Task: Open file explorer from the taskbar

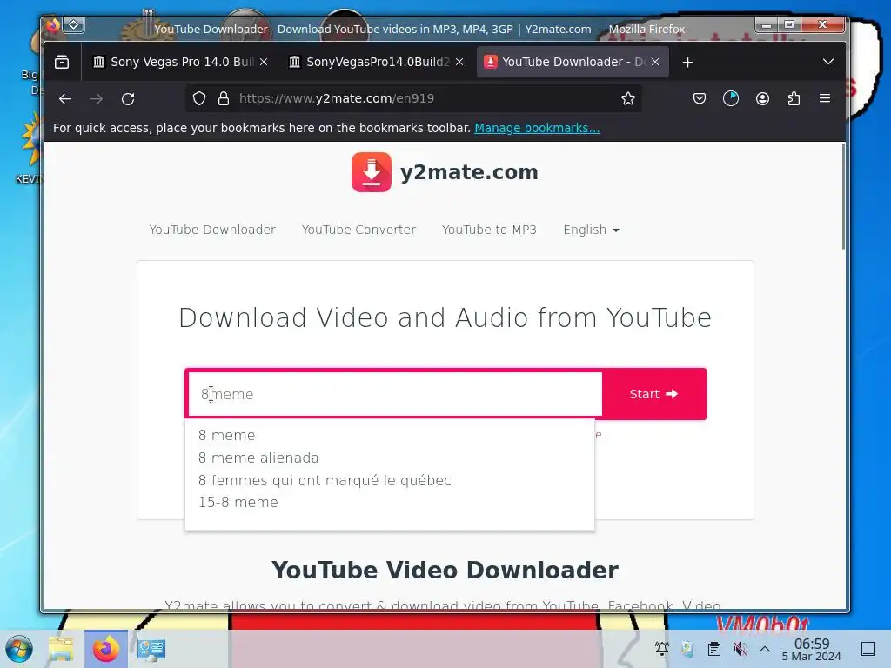Action: [x=61, y=649]
